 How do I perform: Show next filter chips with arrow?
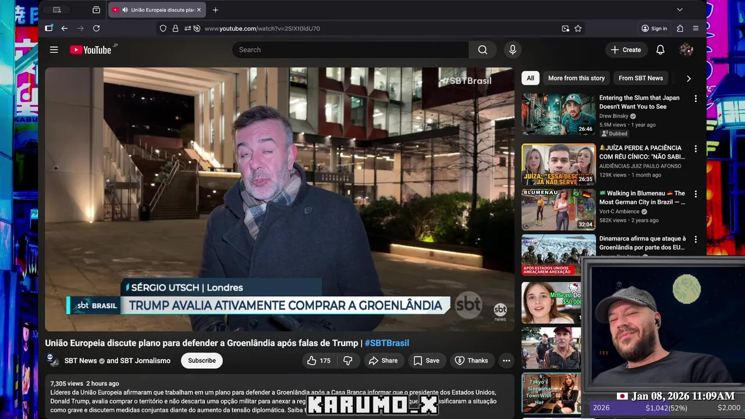pos(689,79)
